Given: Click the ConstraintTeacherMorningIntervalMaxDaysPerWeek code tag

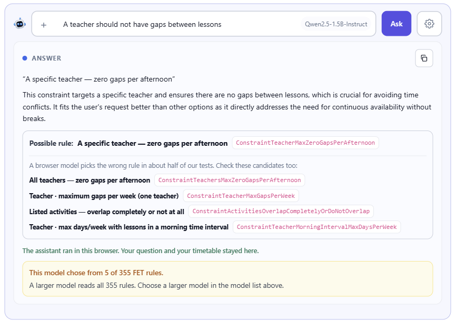Looking at the screenshot, I should pyautogui.click(x=316, y=227).
